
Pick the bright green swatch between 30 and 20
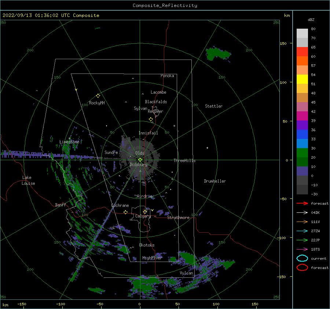pos(302,153)
